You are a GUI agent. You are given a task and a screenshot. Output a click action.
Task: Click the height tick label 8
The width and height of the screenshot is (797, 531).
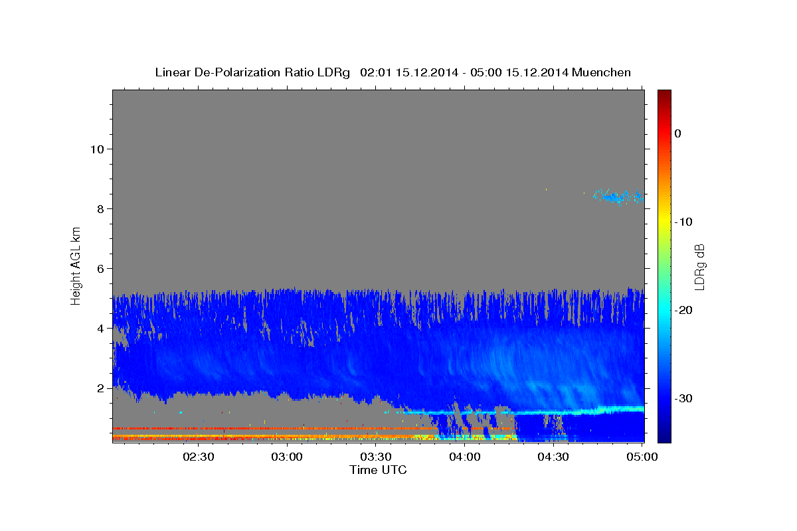point(100,208)
